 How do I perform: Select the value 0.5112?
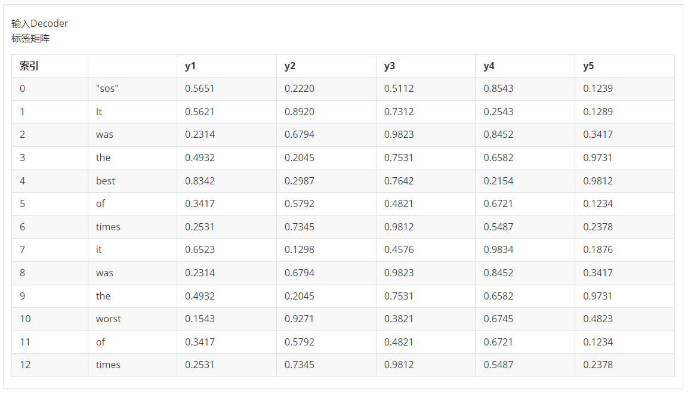click(x=399, y=89)
